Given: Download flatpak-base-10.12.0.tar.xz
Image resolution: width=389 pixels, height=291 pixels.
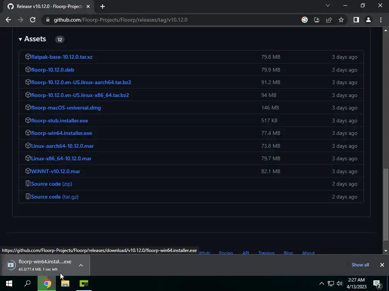Looking at the screenshot, I should pyautogui.click(x=62, y=57).
